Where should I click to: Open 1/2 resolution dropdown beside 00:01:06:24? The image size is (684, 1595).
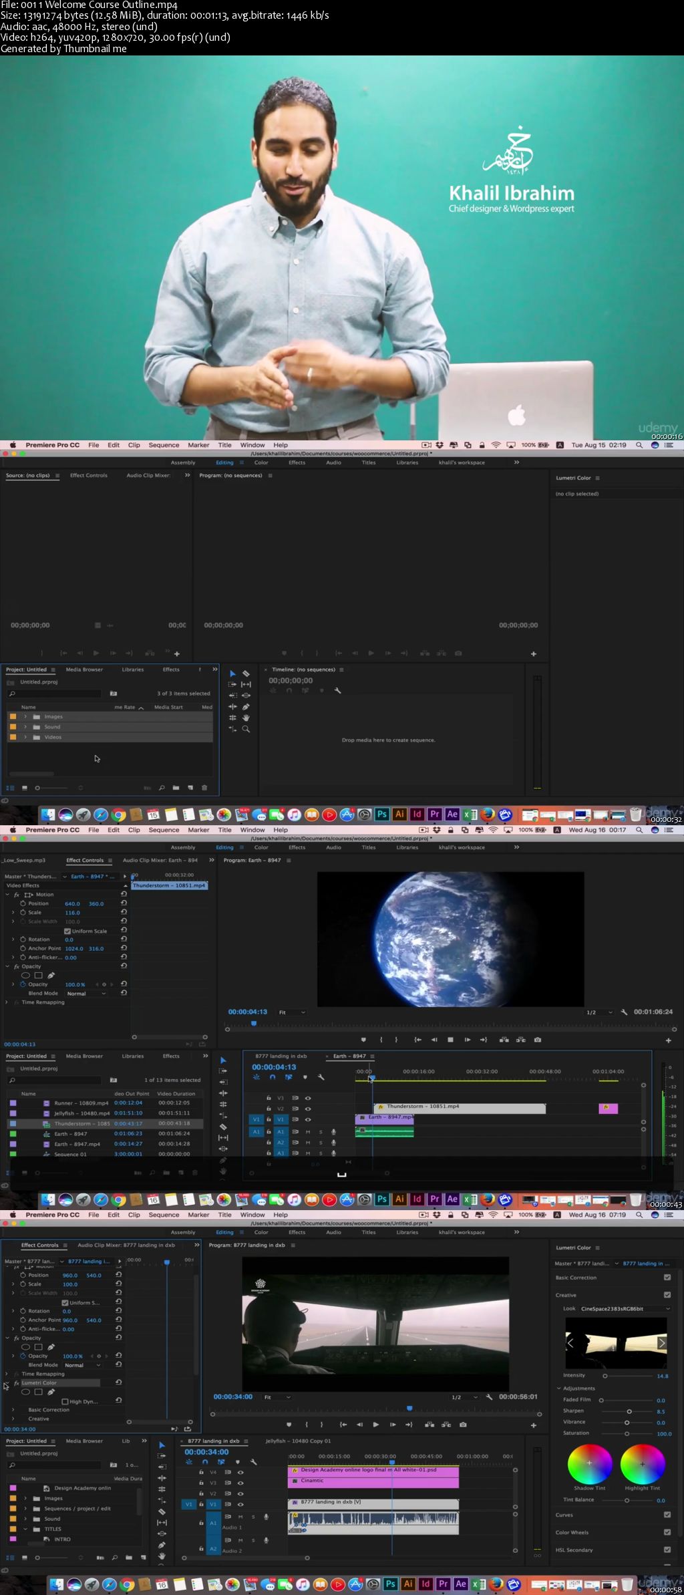tap(599, 1012)
